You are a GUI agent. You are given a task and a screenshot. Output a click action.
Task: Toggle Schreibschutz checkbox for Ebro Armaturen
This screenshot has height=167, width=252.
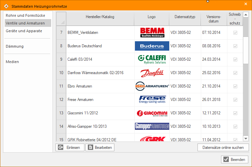[235, 87]
